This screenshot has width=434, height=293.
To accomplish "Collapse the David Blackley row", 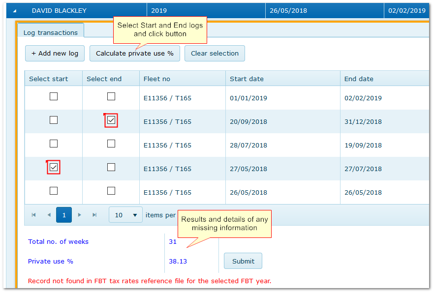I will pyautogui.click(x=14, y=10).
